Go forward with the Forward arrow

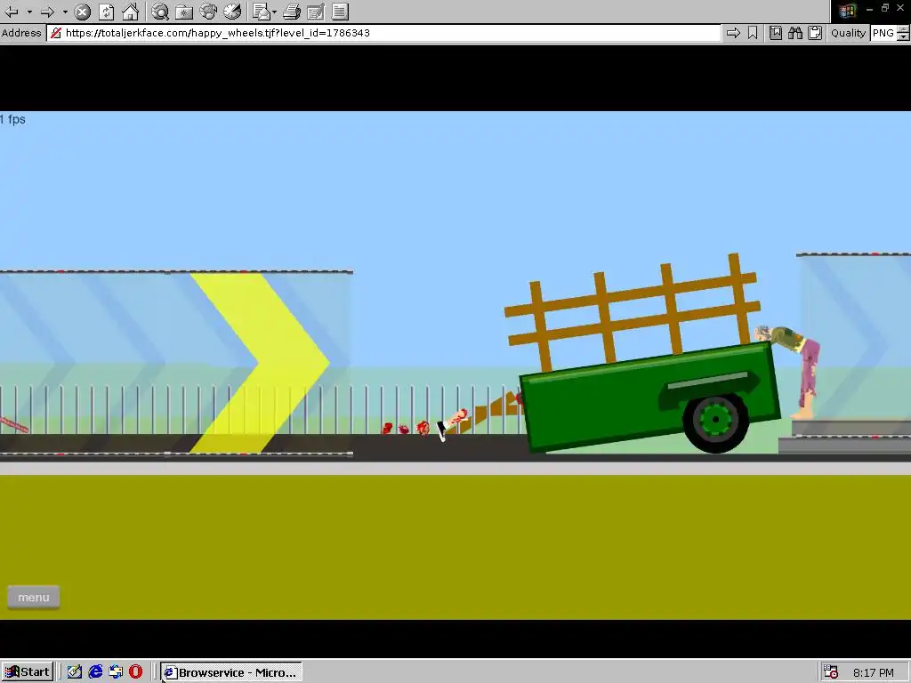click(48, 11)
